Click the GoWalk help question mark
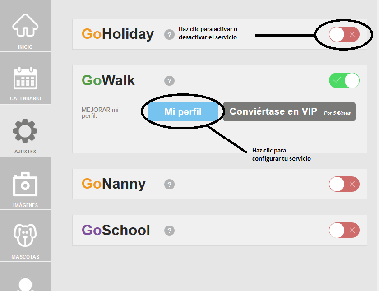This screenshot has height=291, width=379. coord(169,81)
